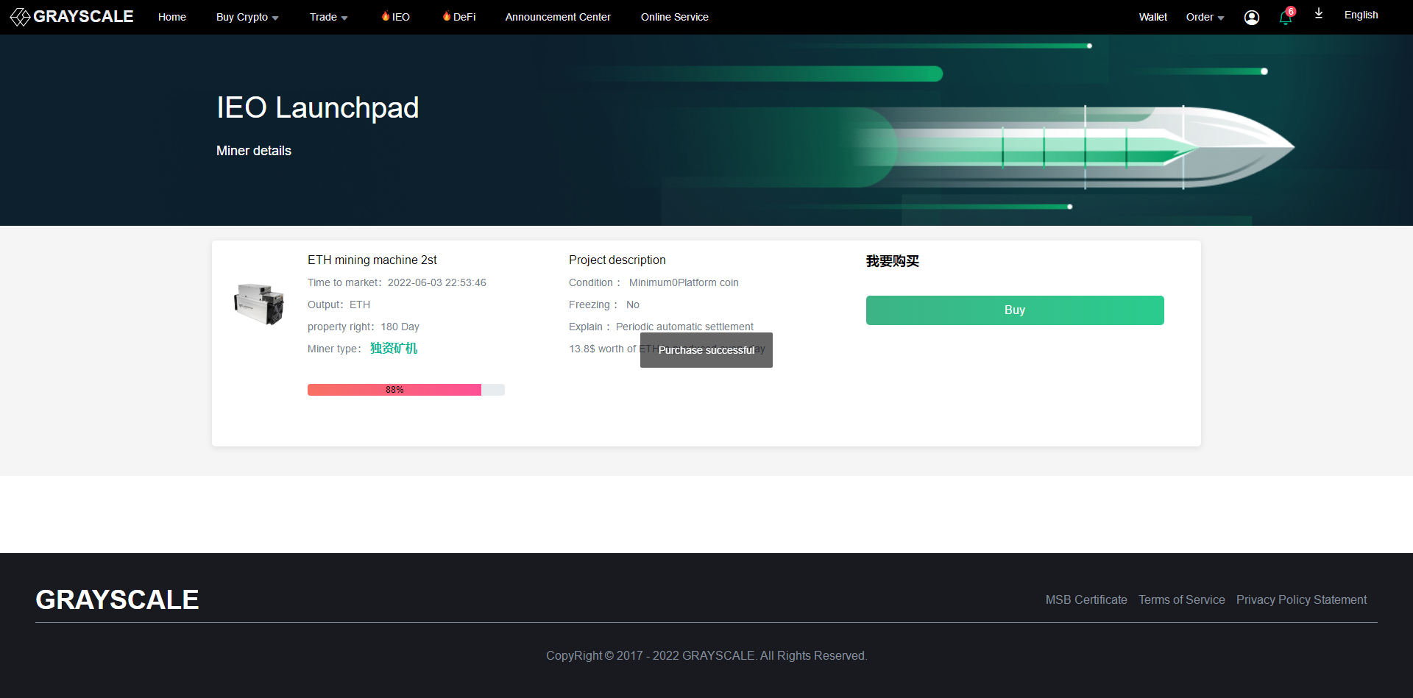Click the Miner details subtitle
This screenshot has height=698, width=1413.
tap(254, 151)
